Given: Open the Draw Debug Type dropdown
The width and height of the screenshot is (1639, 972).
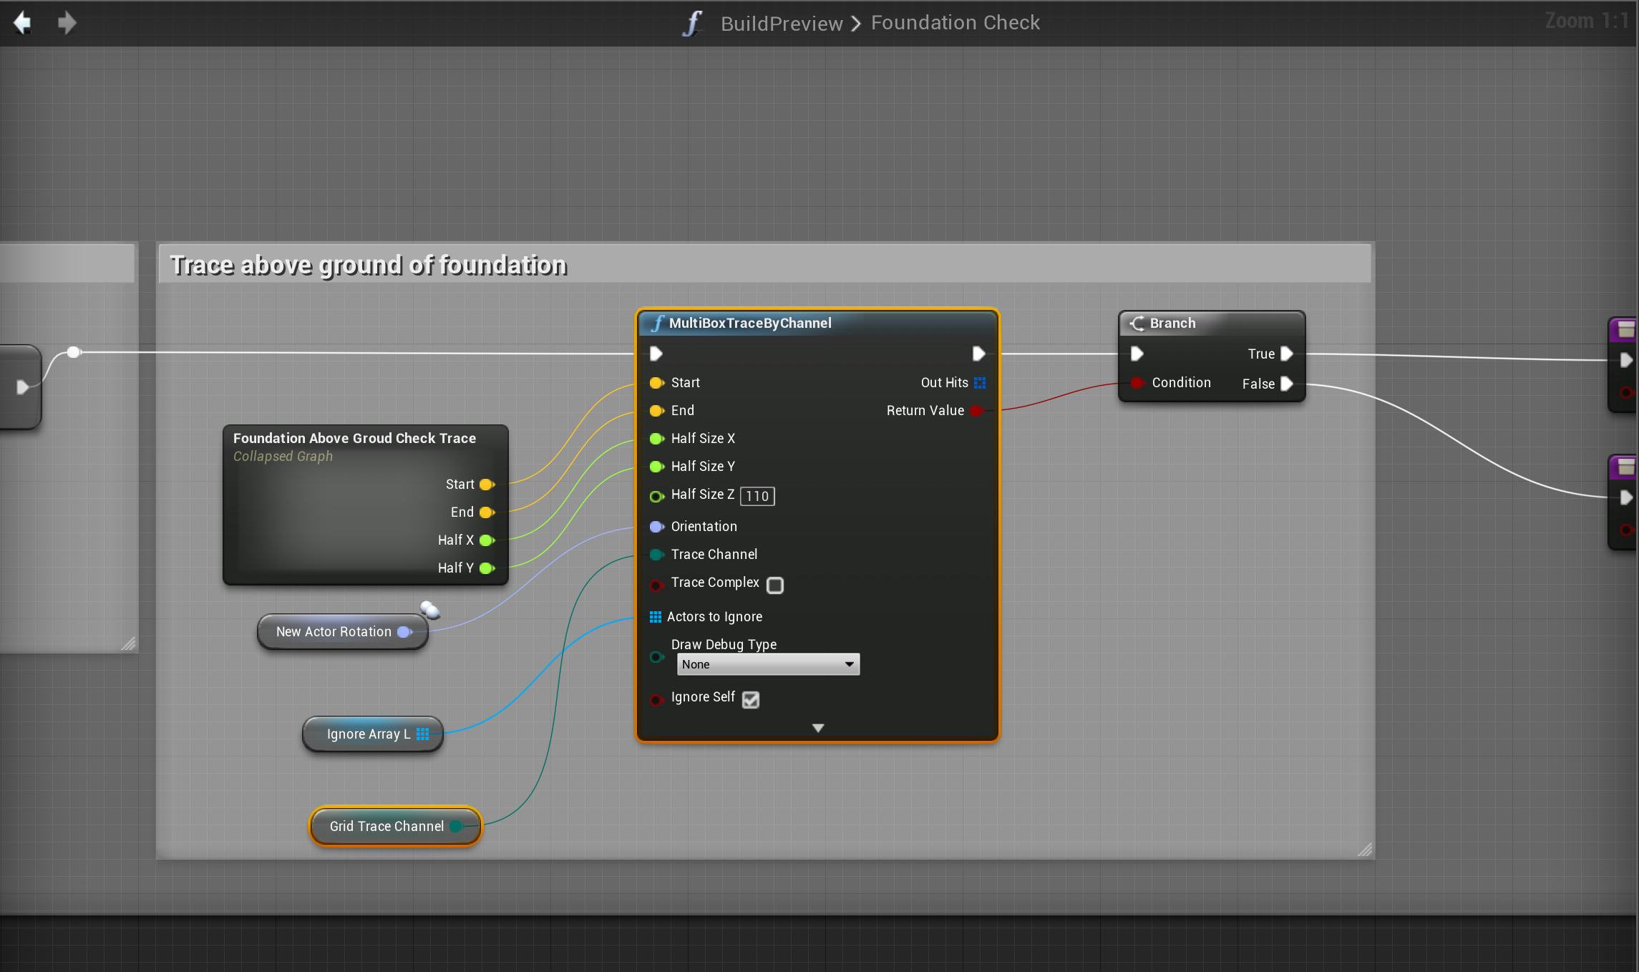Looking at the screenshot, I should 767,664.
